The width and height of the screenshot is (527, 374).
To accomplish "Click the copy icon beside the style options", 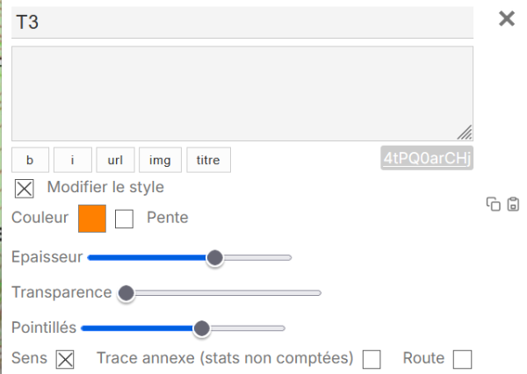I will coord(494,205).
